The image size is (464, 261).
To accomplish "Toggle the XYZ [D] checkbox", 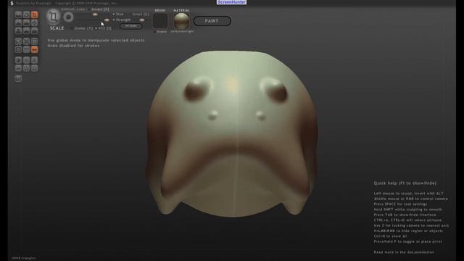I will tap(103, 28).
